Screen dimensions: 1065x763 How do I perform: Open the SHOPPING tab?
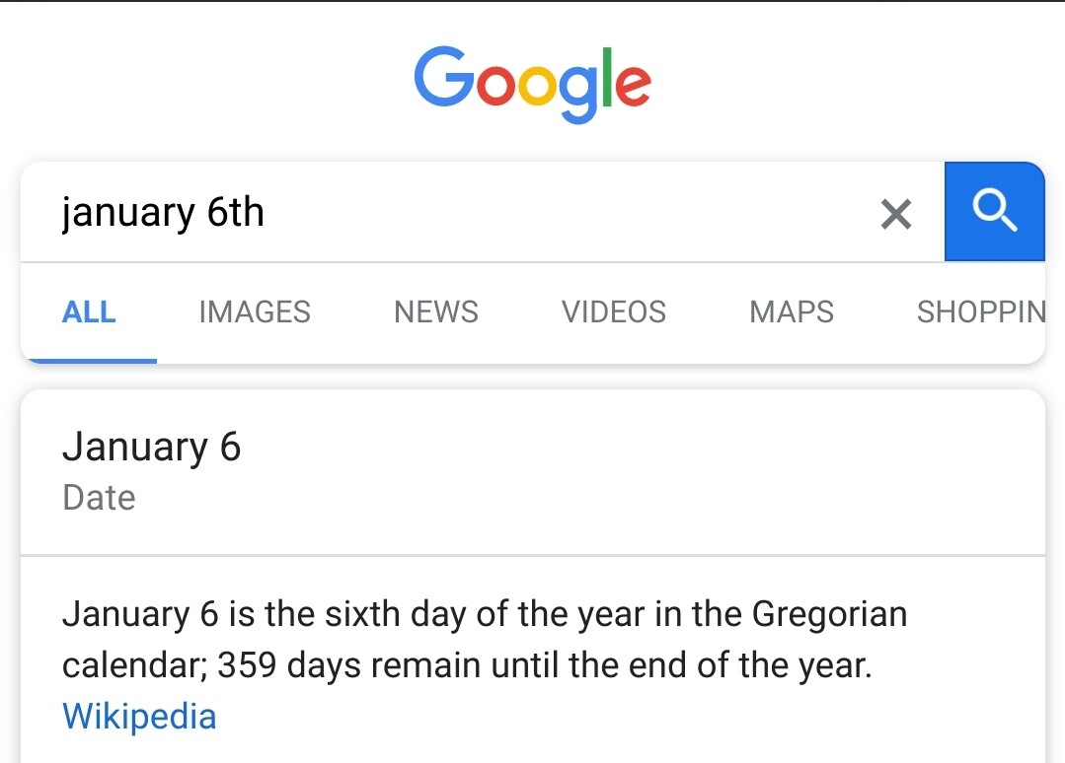click(x=980, y=312)
